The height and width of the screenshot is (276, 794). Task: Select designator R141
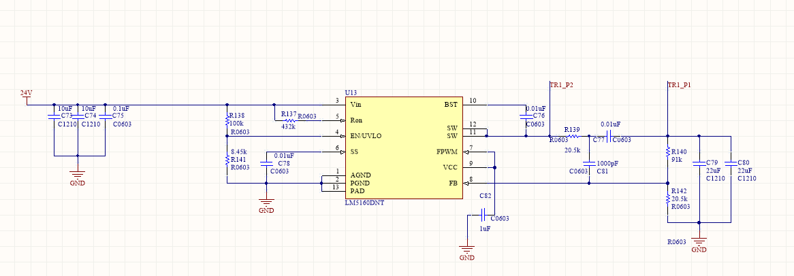(238, 159)
